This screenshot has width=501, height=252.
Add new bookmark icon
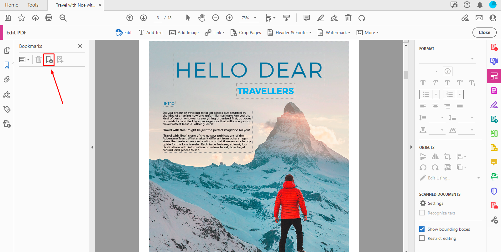pyautogui.click(x=49, y=59)
